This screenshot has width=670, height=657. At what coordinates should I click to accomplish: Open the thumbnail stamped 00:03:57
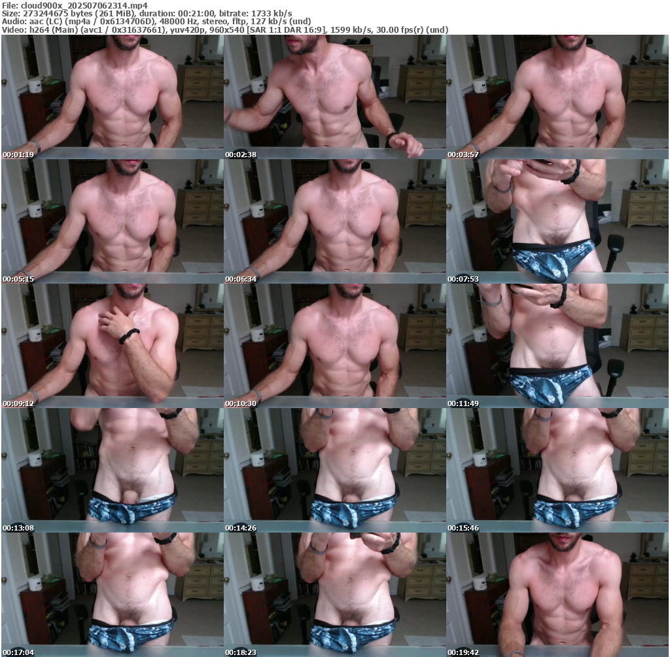(557, 97)
